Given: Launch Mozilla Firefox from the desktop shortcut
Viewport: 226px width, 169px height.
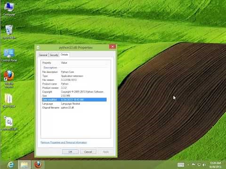Looking at the screenshot, I should pyautogui.click(x=9, y=79).
